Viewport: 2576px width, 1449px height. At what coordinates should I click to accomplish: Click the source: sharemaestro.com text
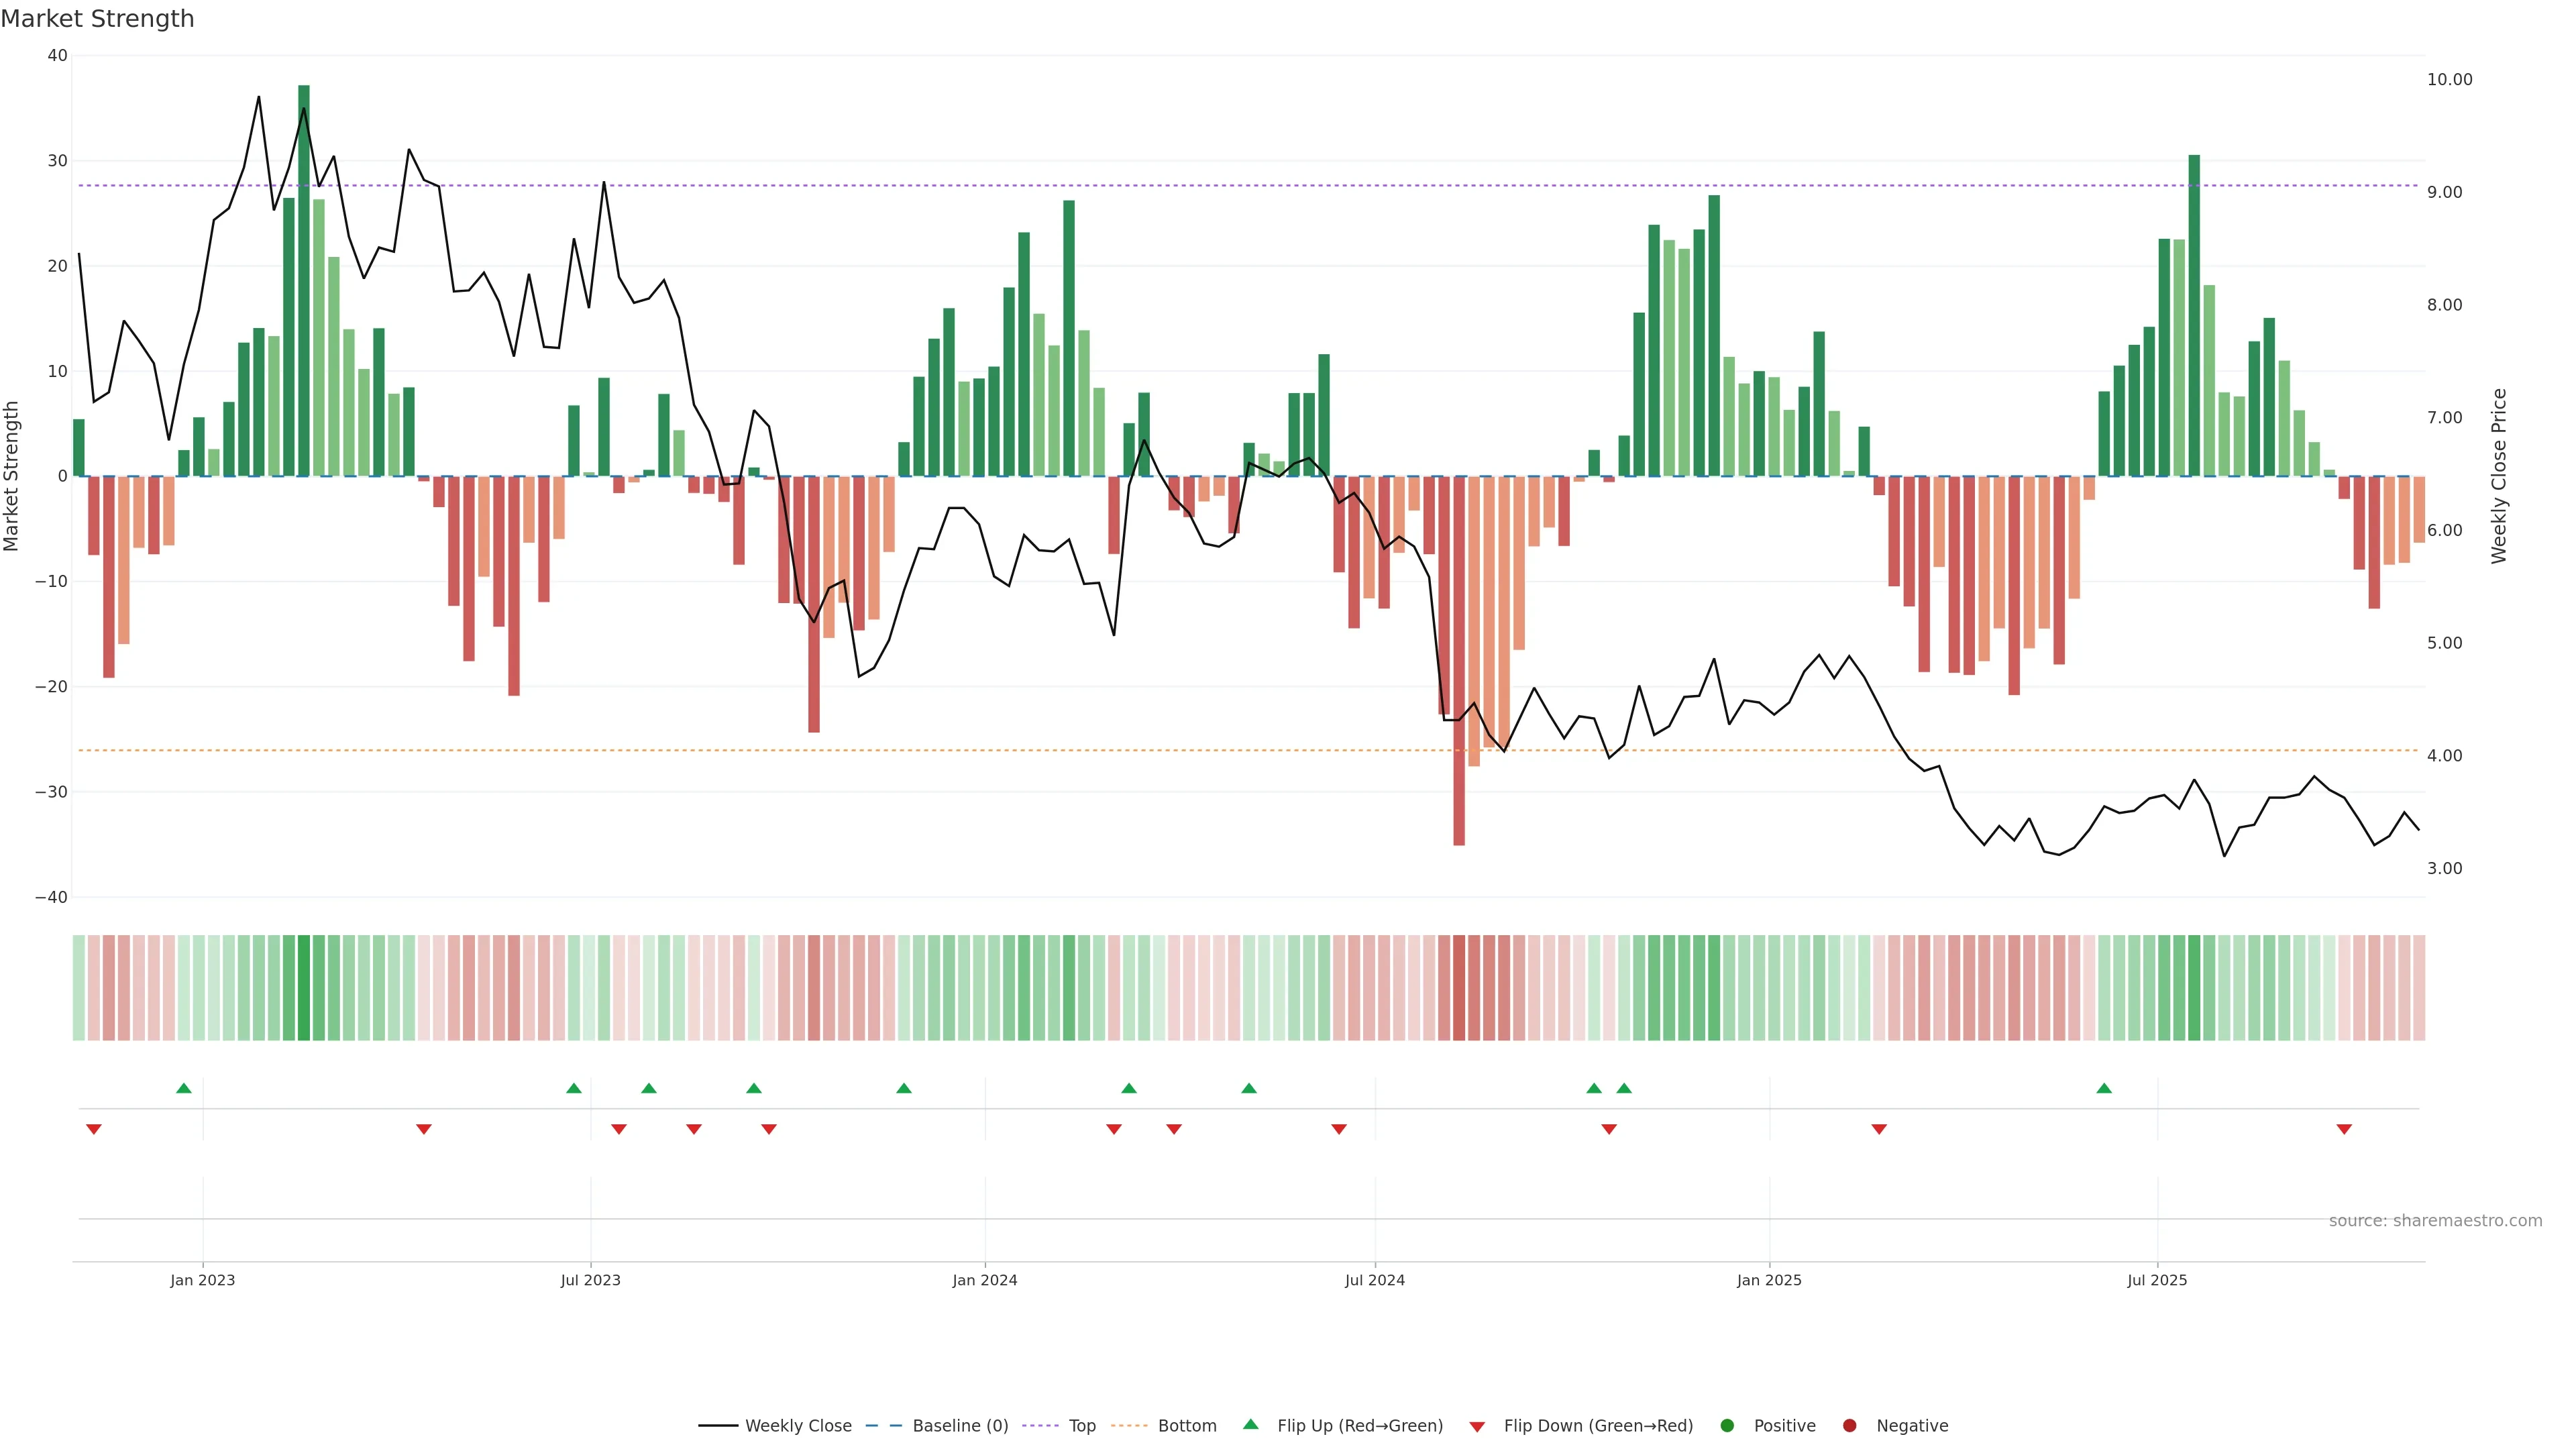click(x=2435, y=1220)
